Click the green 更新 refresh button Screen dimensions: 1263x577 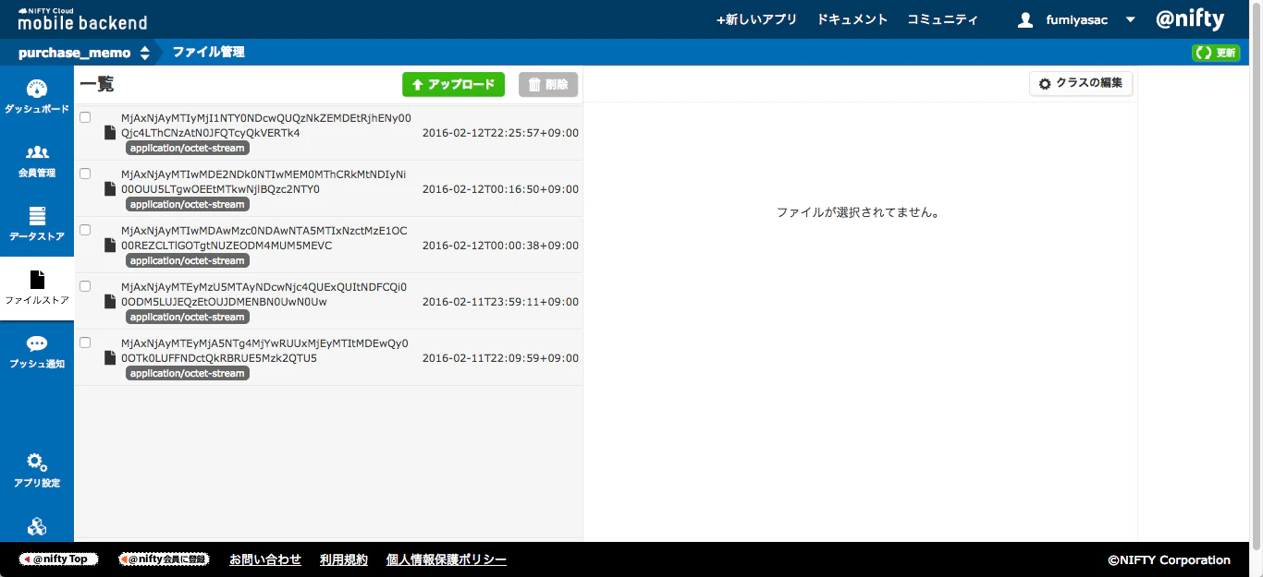1216,53
